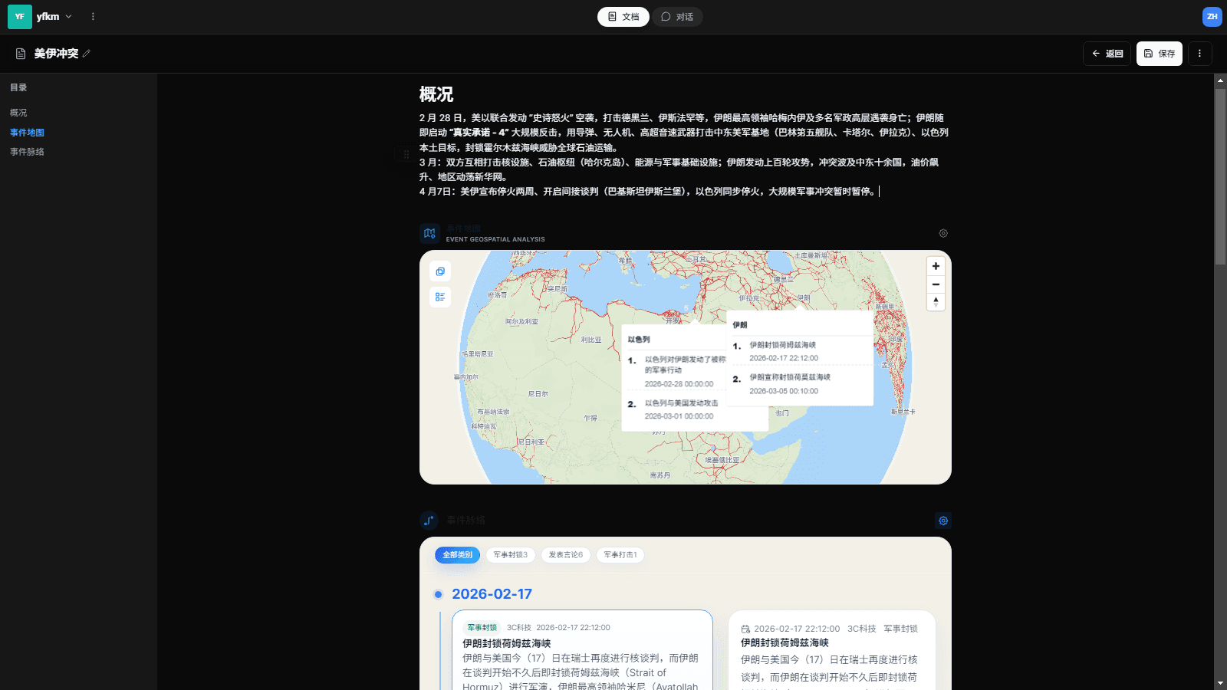The height and width of the screenshot is (690, 1227).
Task: Zoom out on the map
Action: (x=936, y=284)
